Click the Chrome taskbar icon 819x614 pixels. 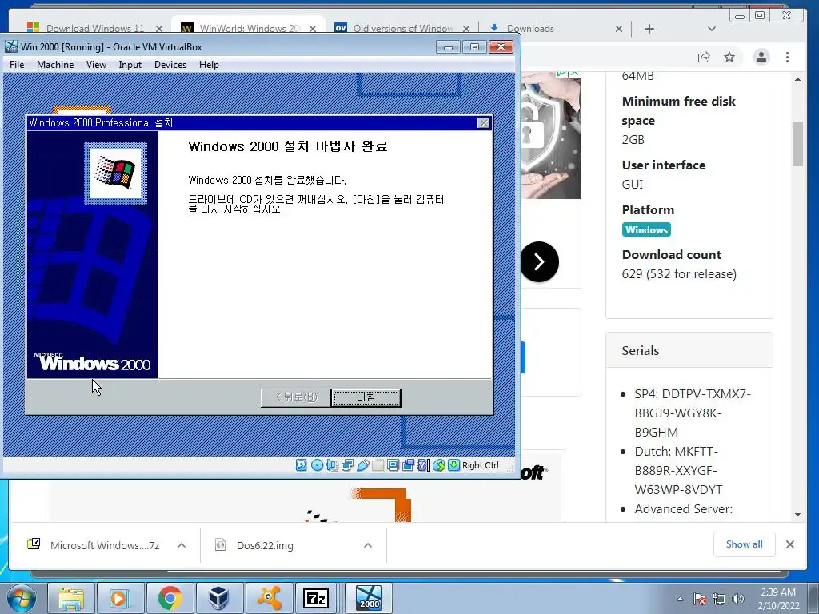pyautogui.click(x=170, y=598)
